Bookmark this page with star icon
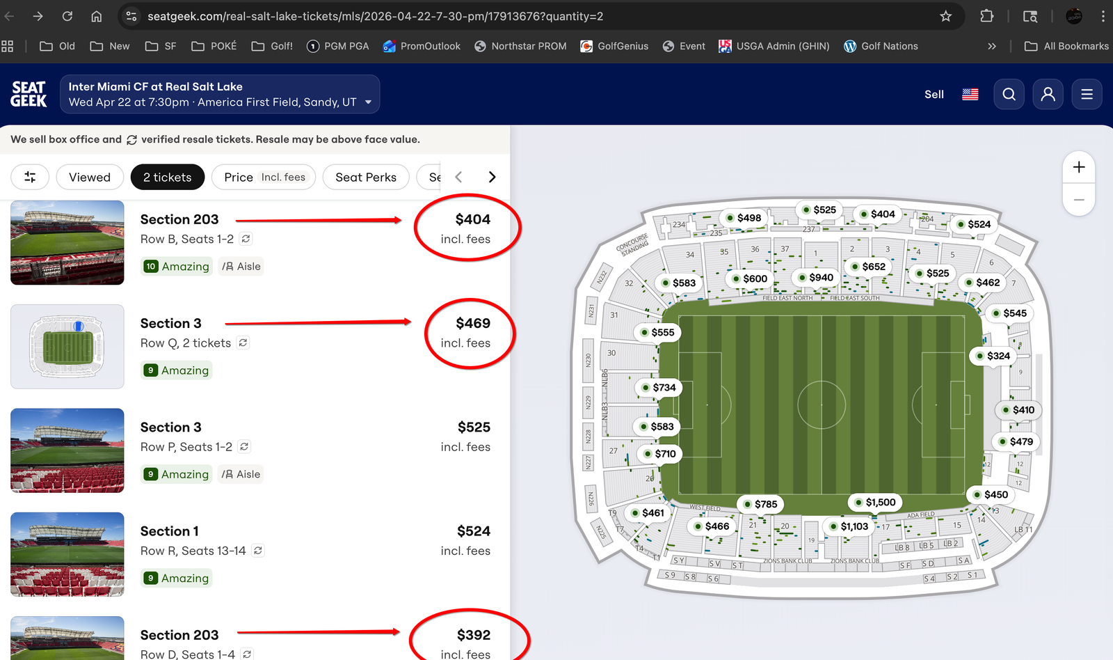1113x660 pixels. (x=945, y=16)
